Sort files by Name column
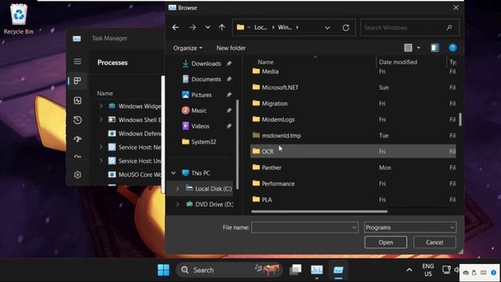This screenshot has height=282, width=501. coord(265,62)
